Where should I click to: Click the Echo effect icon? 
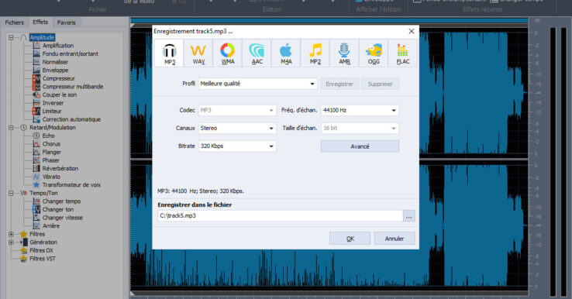click(36, 136)
